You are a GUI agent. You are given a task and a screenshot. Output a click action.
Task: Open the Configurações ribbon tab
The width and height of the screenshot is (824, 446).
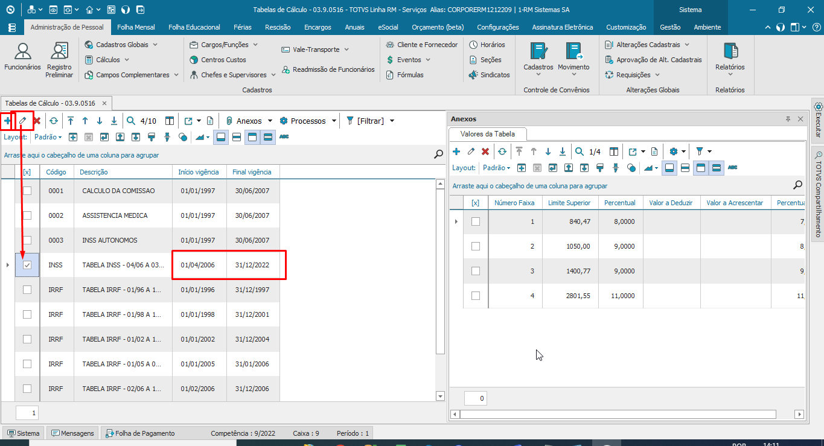click(x=498, y=27)
